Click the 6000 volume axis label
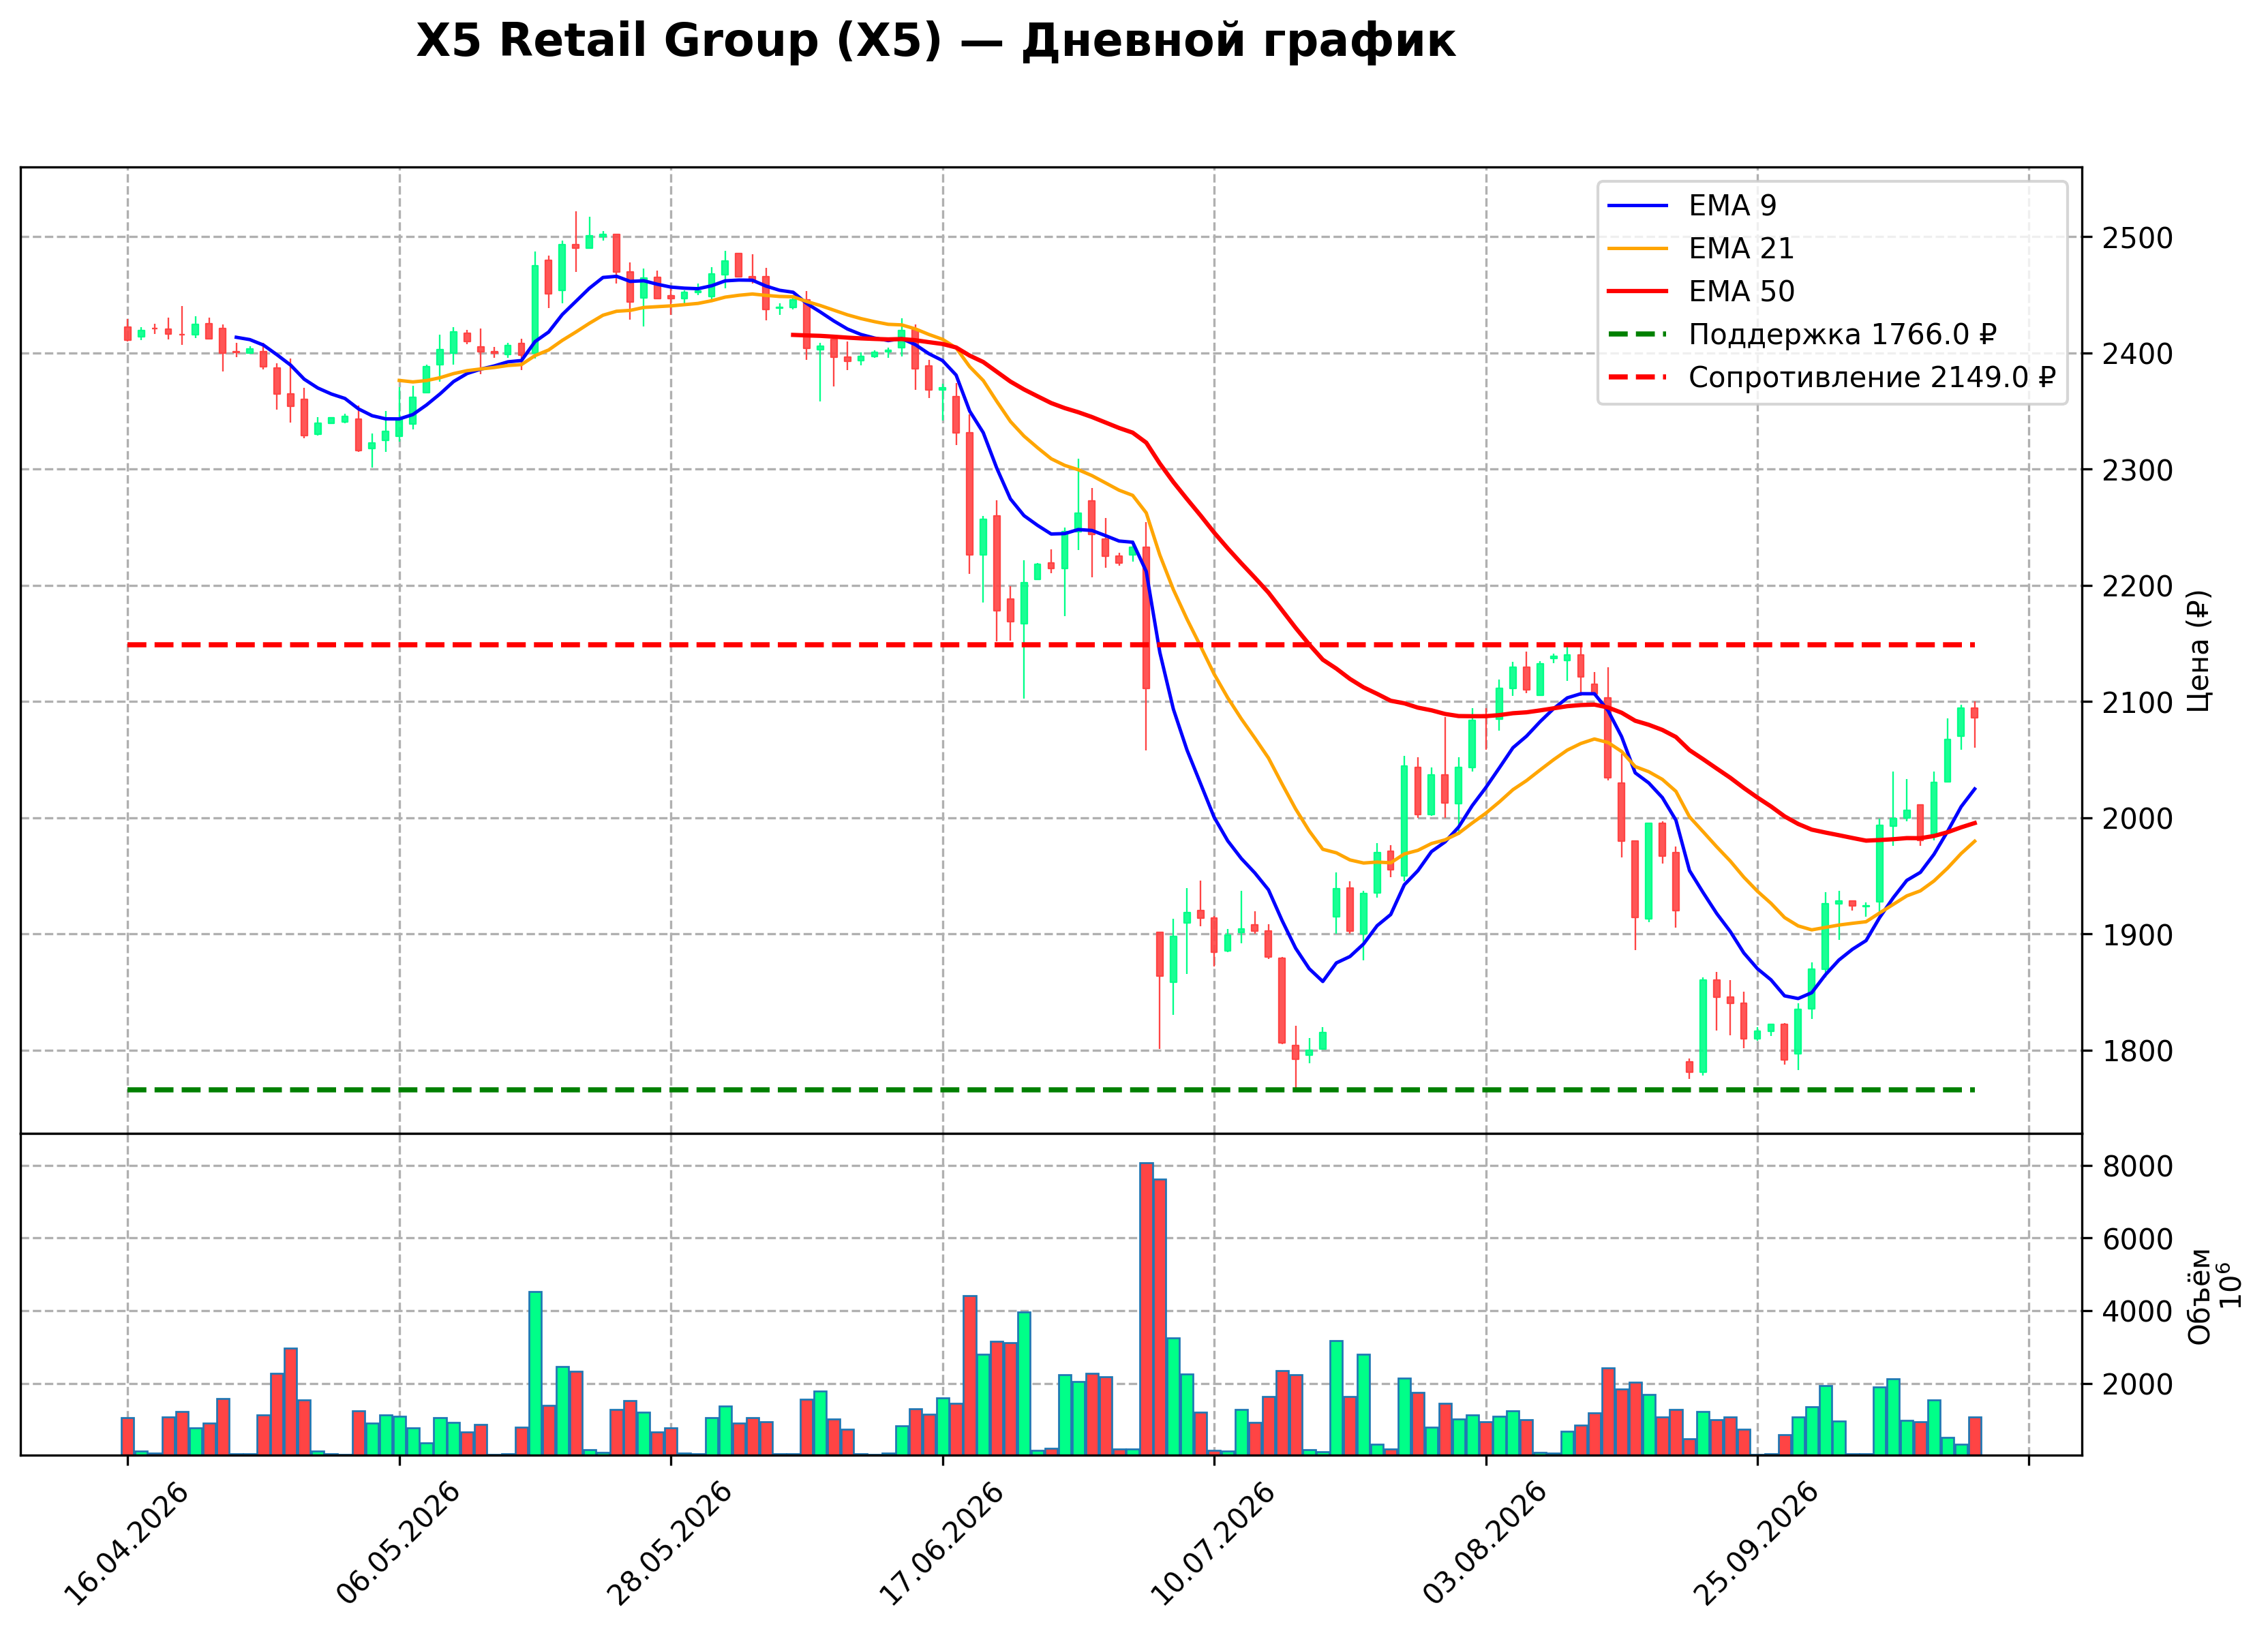Screen dimensions: 2268x1631 [2137, 1239]
